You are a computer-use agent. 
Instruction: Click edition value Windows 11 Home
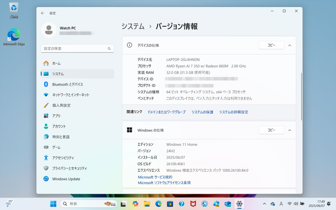click(x=182, y=144)
